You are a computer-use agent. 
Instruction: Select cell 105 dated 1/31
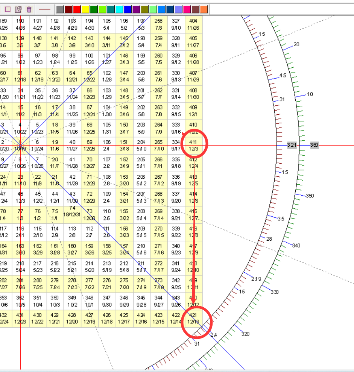[x=107, y=128]
